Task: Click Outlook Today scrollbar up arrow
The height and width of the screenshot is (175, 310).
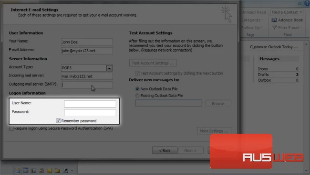Action: [x=306, y=44]
